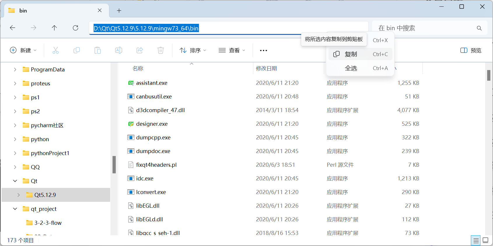
Task: Close the bin tab
Action: tap(100, 10)
